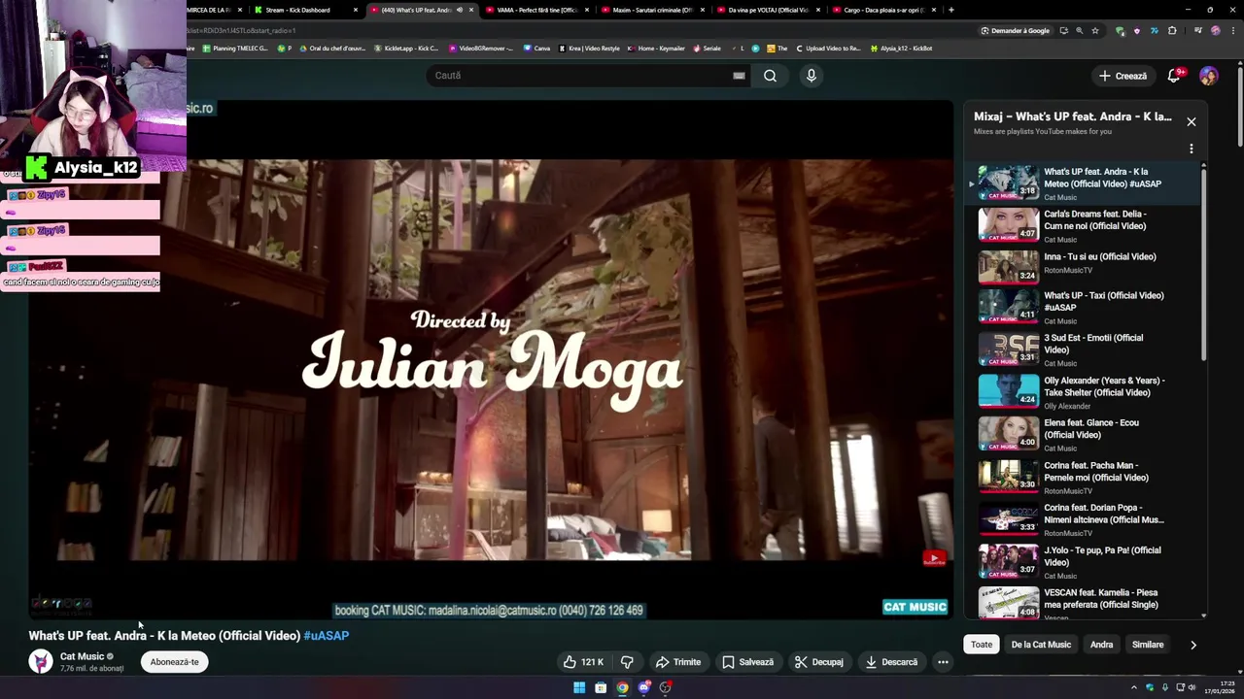Open Seriale bookmark

coord(708,49)
